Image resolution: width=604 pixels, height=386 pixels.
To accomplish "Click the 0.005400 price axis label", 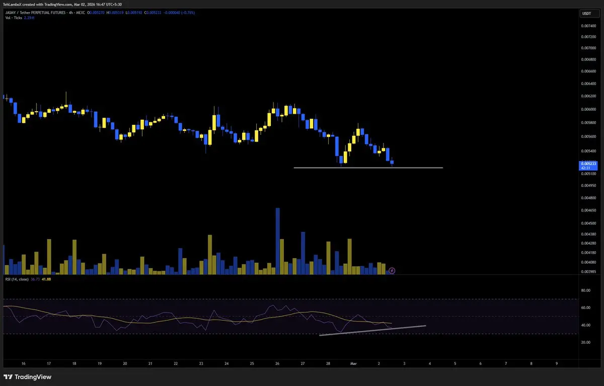I will click(588, 151).
